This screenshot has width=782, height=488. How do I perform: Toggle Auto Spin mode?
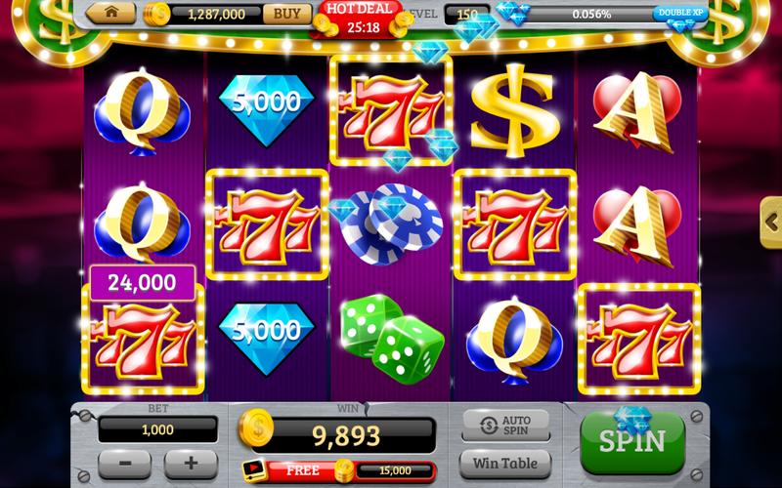(x=505, y=425)
